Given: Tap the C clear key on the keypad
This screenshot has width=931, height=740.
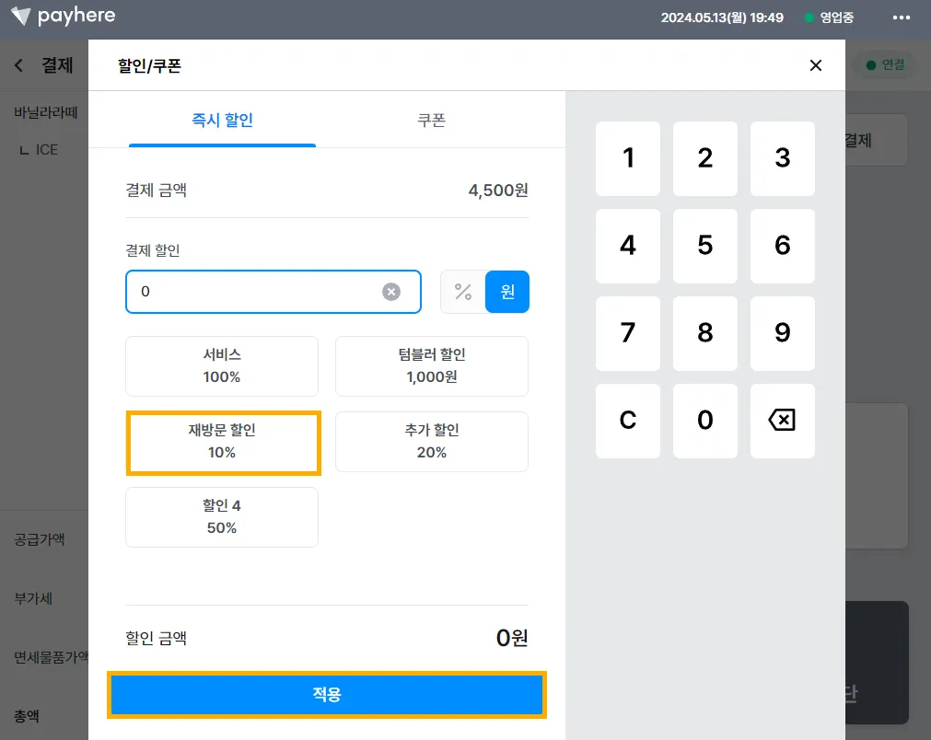Looking at the screenshot, I should pyautogui.click(x=628, y=420).
